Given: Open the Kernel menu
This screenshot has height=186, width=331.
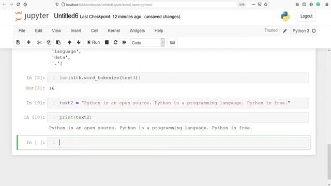Looking at the screenshot, I should [114, 30].
